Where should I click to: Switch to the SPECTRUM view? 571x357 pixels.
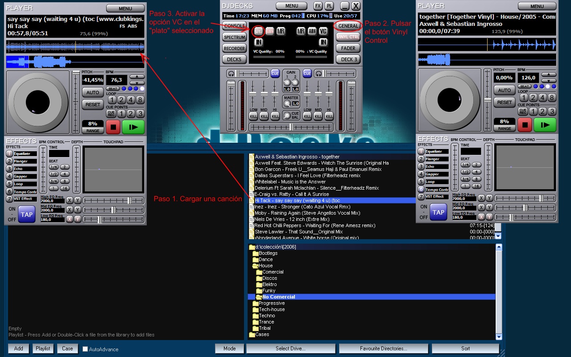pos(235,37)
